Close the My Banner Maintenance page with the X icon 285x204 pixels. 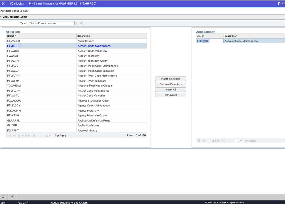[x=3, y=3]
